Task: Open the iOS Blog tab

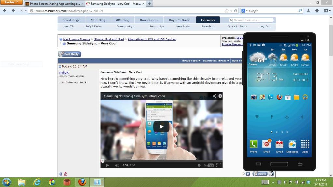Action: pyautogui.click(x=122, y=20)
